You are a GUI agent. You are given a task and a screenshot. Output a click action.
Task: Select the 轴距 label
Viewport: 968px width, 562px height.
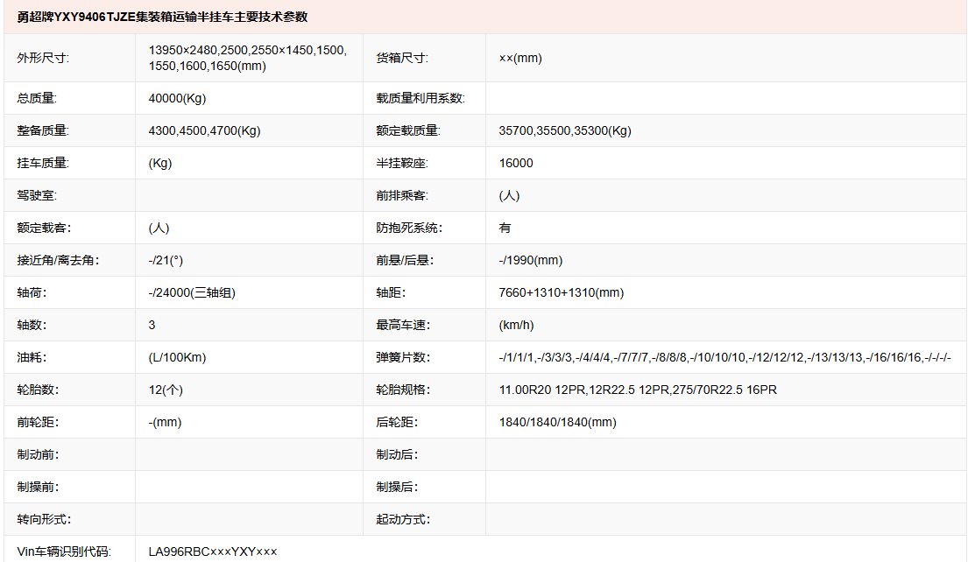pos(391,292)
